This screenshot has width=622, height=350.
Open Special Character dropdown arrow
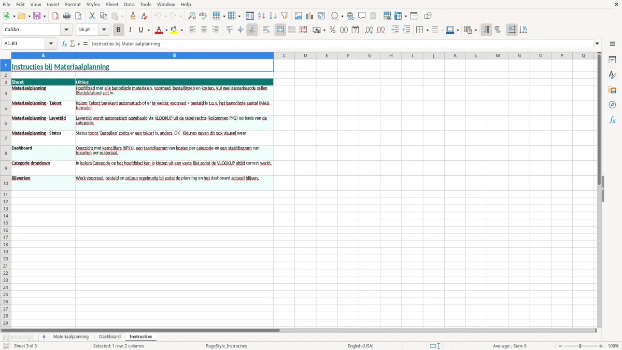click(342, 16)
